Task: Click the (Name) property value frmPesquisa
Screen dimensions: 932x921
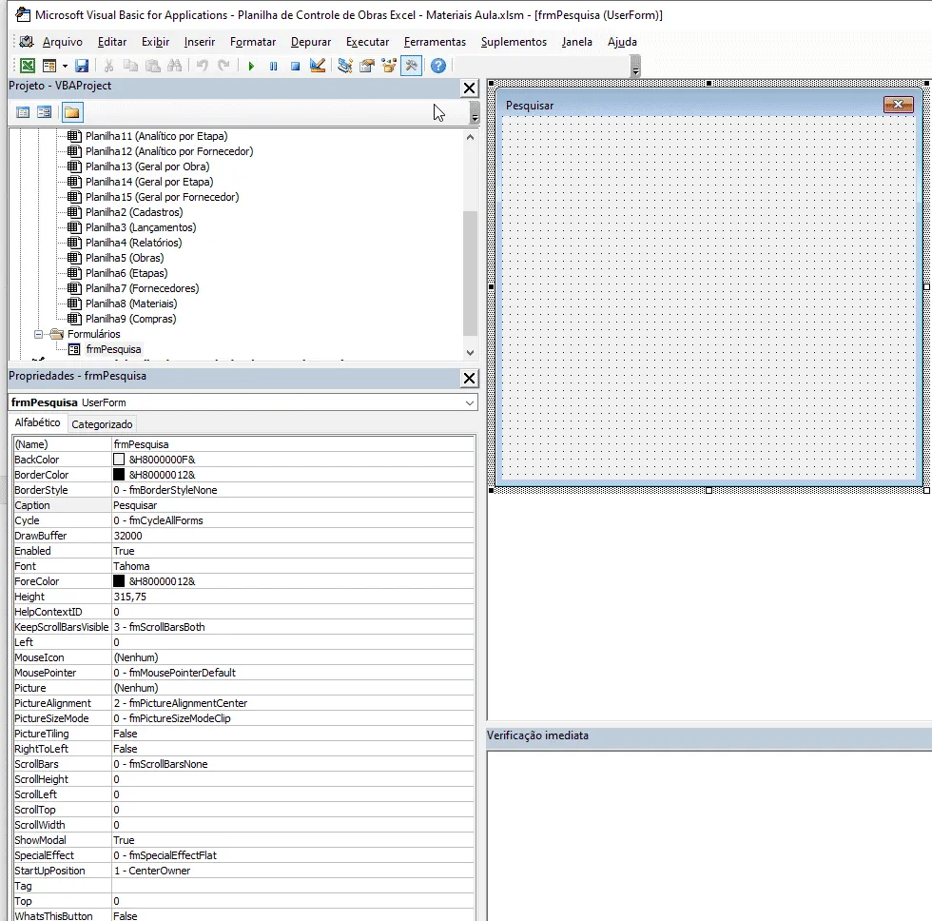Action: pos(293,444)
